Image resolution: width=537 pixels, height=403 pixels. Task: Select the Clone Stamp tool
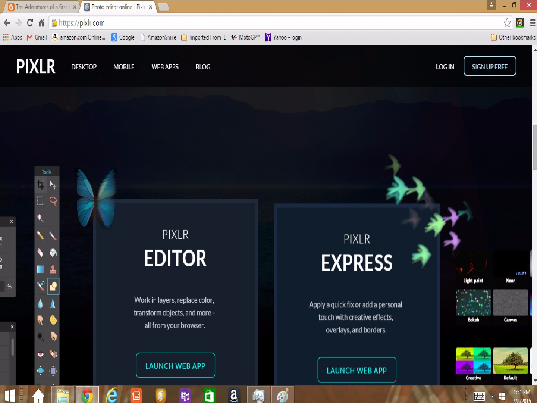click(x=53, y=269)
